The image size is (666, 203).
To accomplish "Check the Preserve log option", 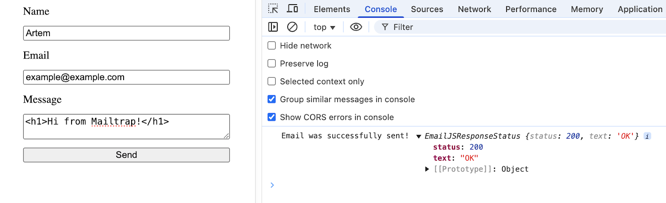I will click(272, 64).
